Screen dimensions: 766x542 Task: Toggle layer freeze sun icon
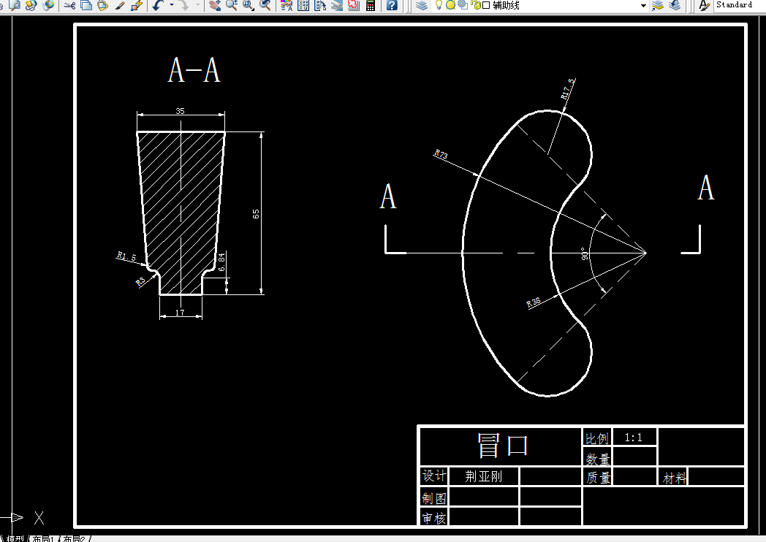click(x=450, y=5)
